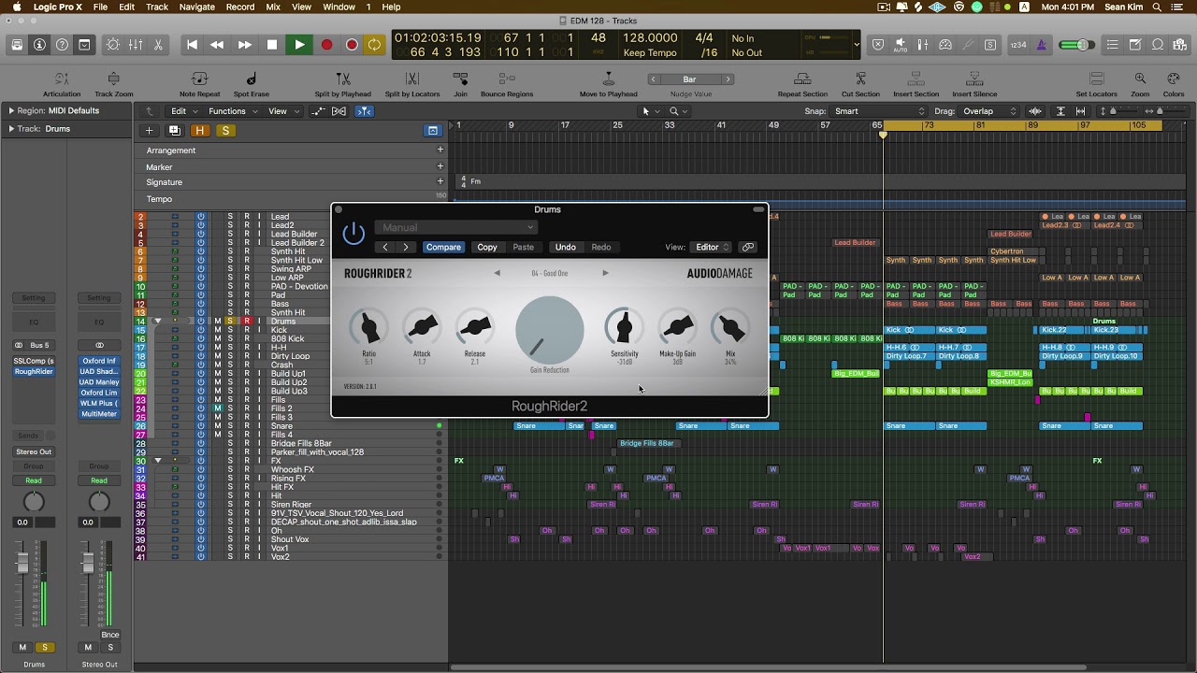Image resolution: width=1197 pixels, height=673 pixels.
Task: Expand the Region MIDI Defaults inspector section
Action: (11, 111)
